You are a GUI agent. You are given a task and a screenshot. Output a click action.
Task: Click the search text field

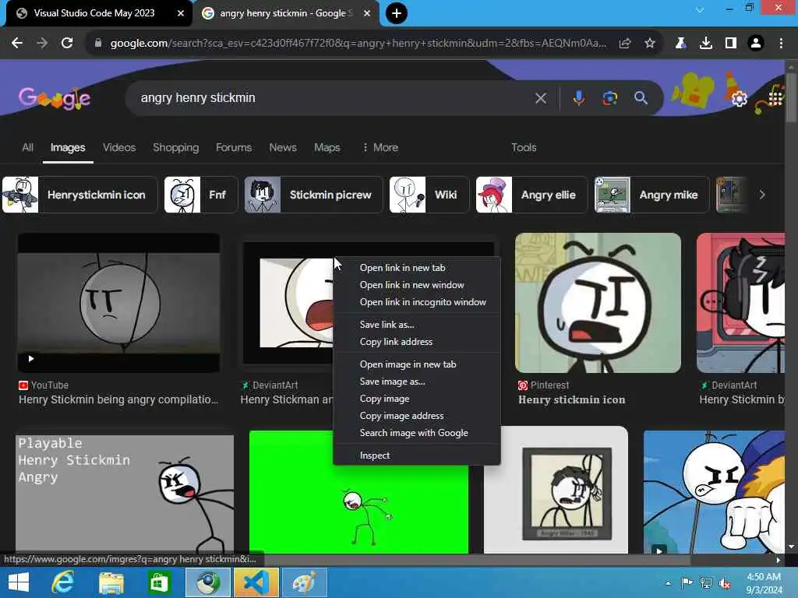[334, 97]
